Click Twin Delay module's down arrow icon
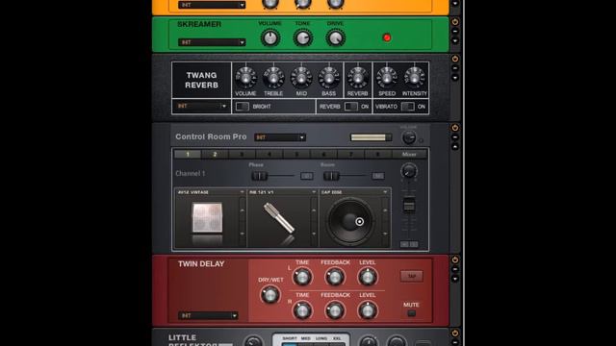Screen dimensions: 616x346 (455, 279)
